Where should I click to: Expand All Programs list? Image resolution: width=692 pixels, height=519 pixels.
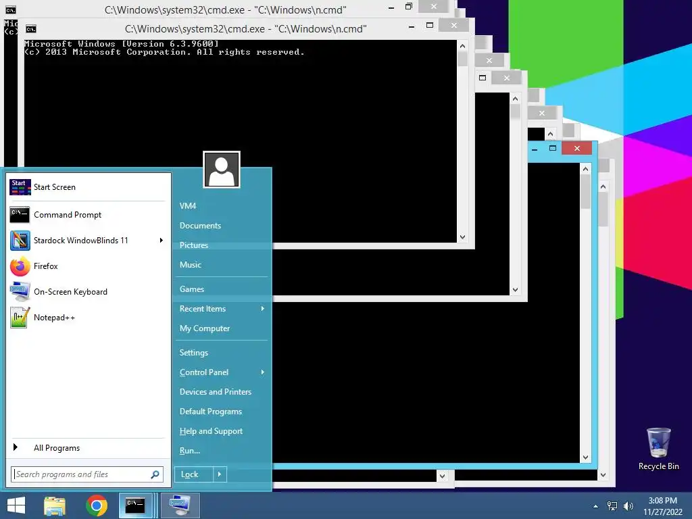[88, 448]
